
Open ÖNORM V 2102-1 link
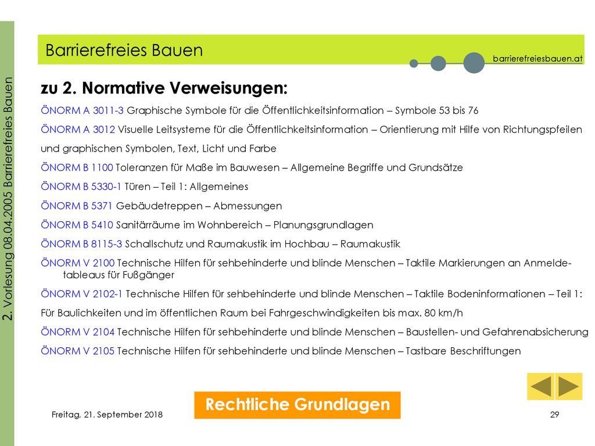81,293
